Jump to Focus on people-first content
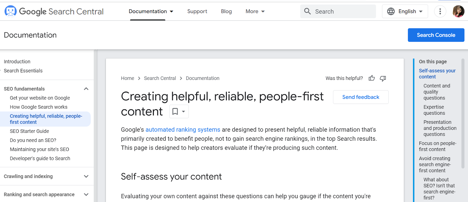468x202 pixels. coord(438,146)
